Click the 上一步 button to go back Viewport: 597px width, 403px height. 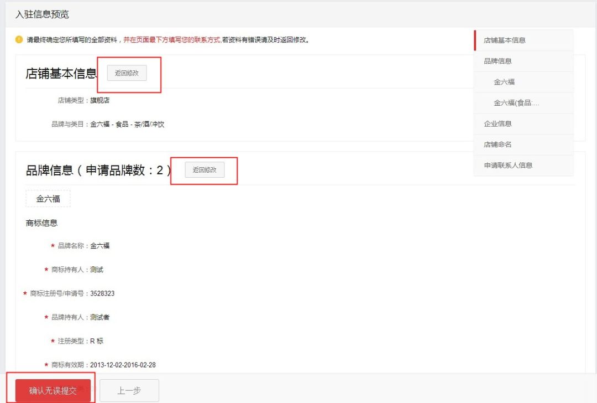[129, 390]
